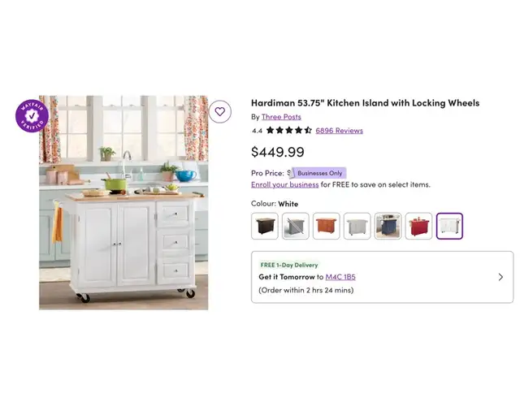Select the black colour swatch
The width and height of the screenshot is (520, 402).
pyautogui.click(x=265, y=226)
